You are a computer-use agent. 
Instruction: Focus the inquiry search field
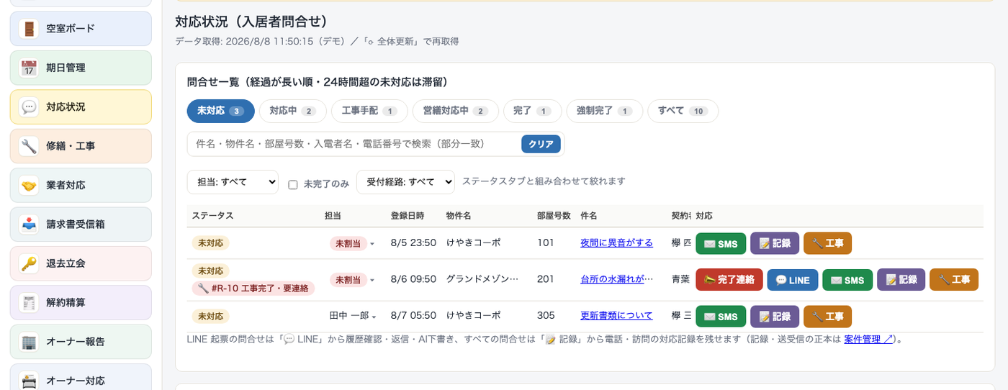[353, 144]
